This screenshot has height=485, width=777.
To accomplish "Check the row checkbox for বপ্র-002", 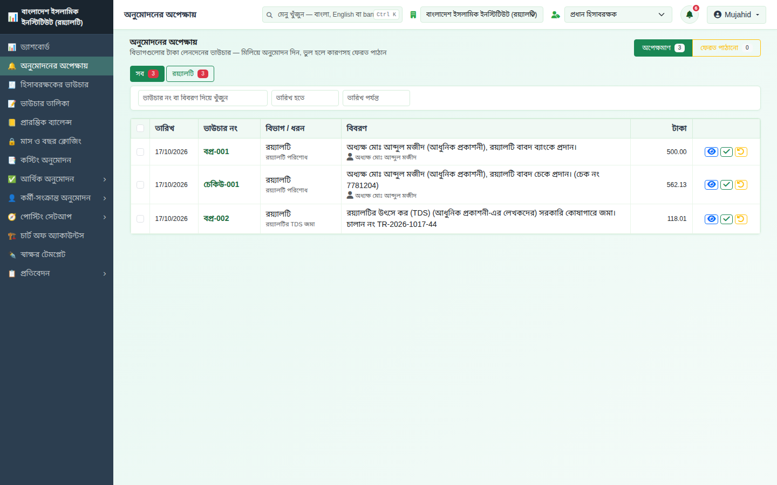I will (x=140, y=219).
